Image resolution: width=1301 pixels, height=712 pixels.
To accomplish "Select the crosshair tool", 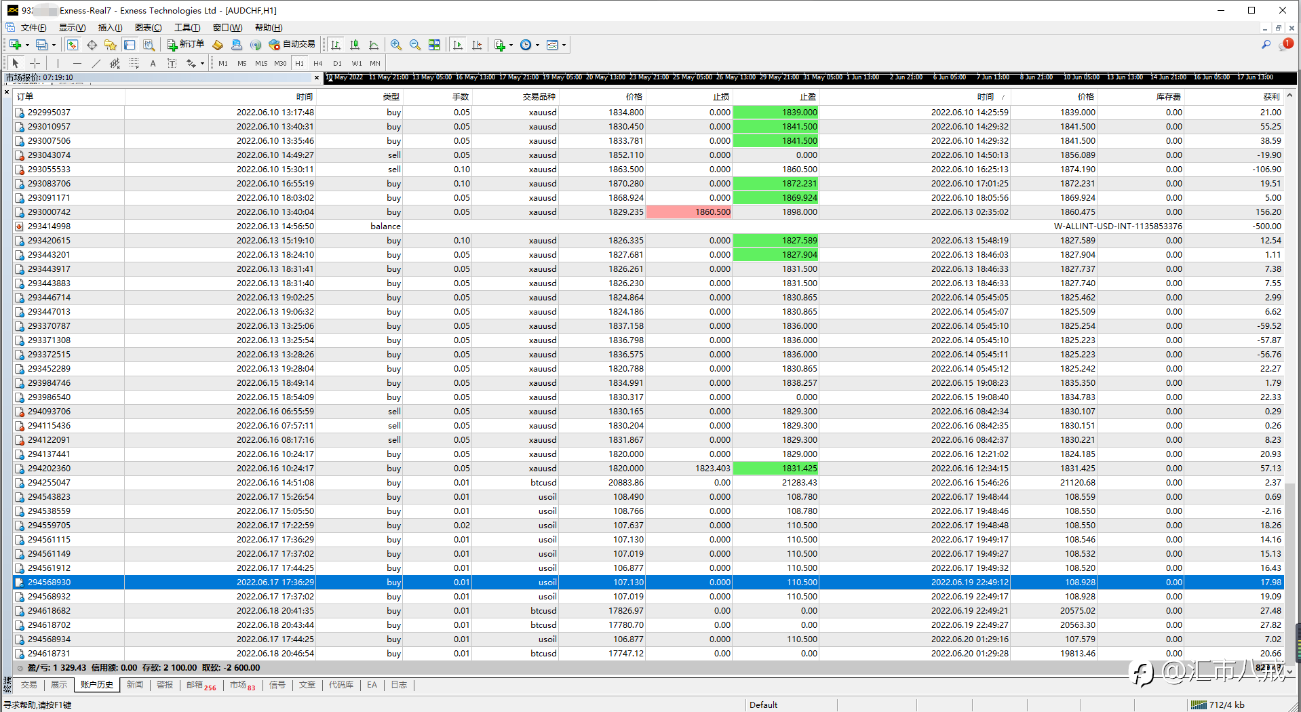I will 35,63.
